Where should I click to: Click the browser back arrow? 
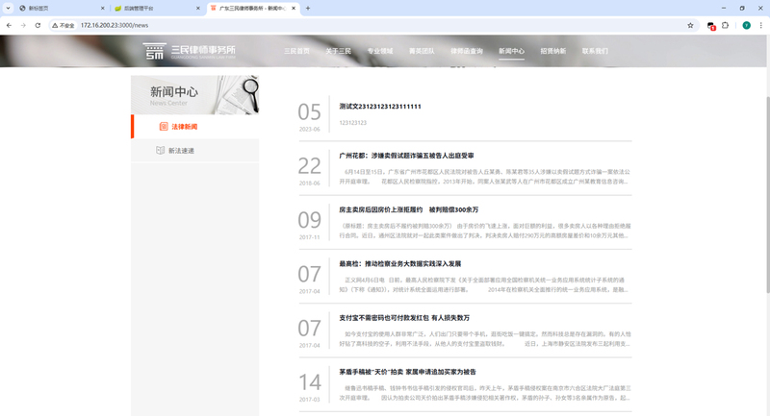coord(9,25)
